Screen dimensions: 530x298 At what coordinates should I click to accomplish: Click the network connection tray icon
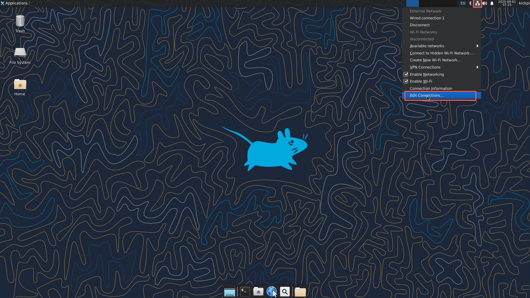477,3
